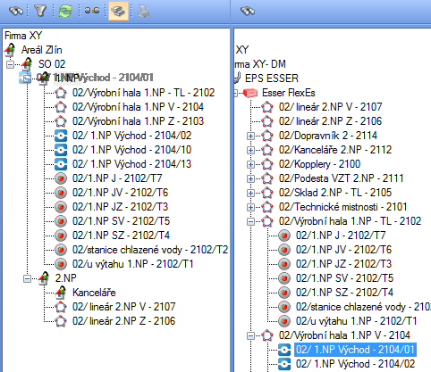This screenshot has width=431, height=372.
Task: Select EPS ESSER in right tree
Action: click(x=272, y=79)
